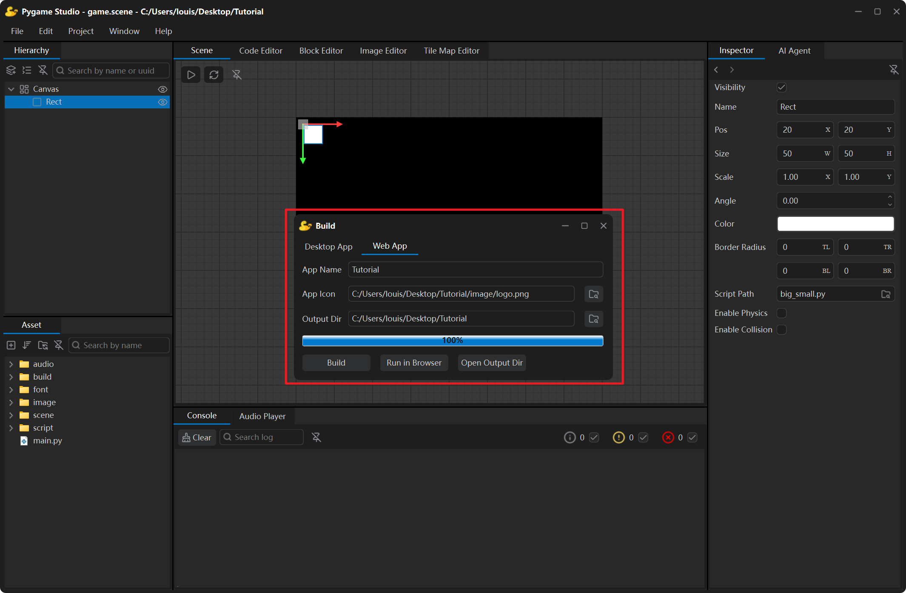Click the list indent icon in Hierarchy
Image resolution: width=906 pixels, height=593 pixels.
(x=27, y=70)
